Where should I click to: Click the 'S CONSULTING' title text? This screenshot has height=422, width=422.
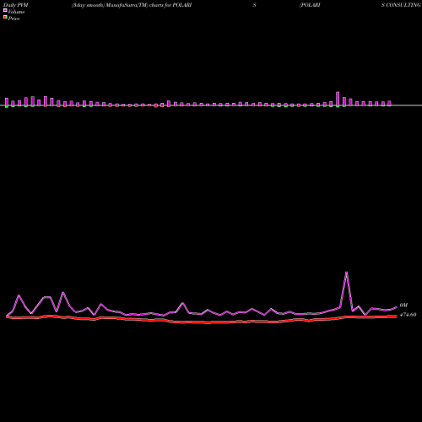(401, 5)
